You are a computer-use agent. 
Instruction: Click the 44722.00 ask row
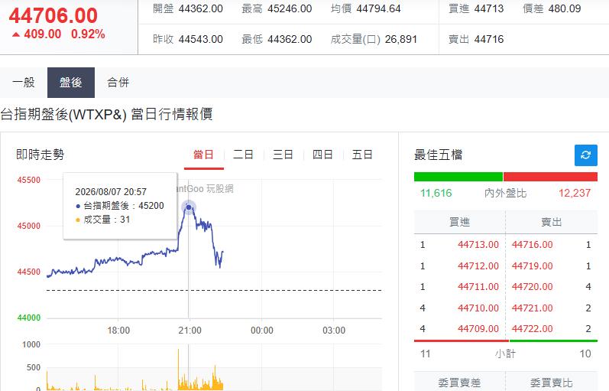[552, 329]
